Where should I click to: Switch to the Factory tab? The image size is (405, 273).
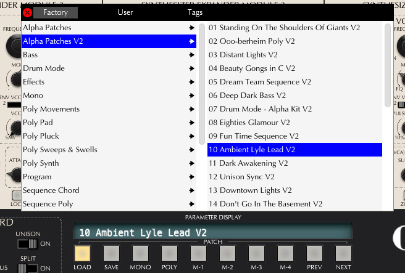pos(56,12)
